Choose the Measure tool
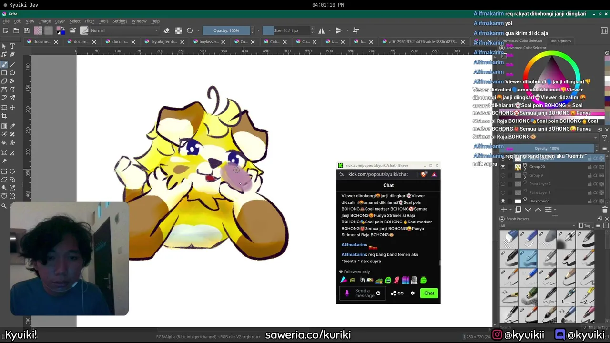This screenshot has width=610, height=343. (12, 153)
